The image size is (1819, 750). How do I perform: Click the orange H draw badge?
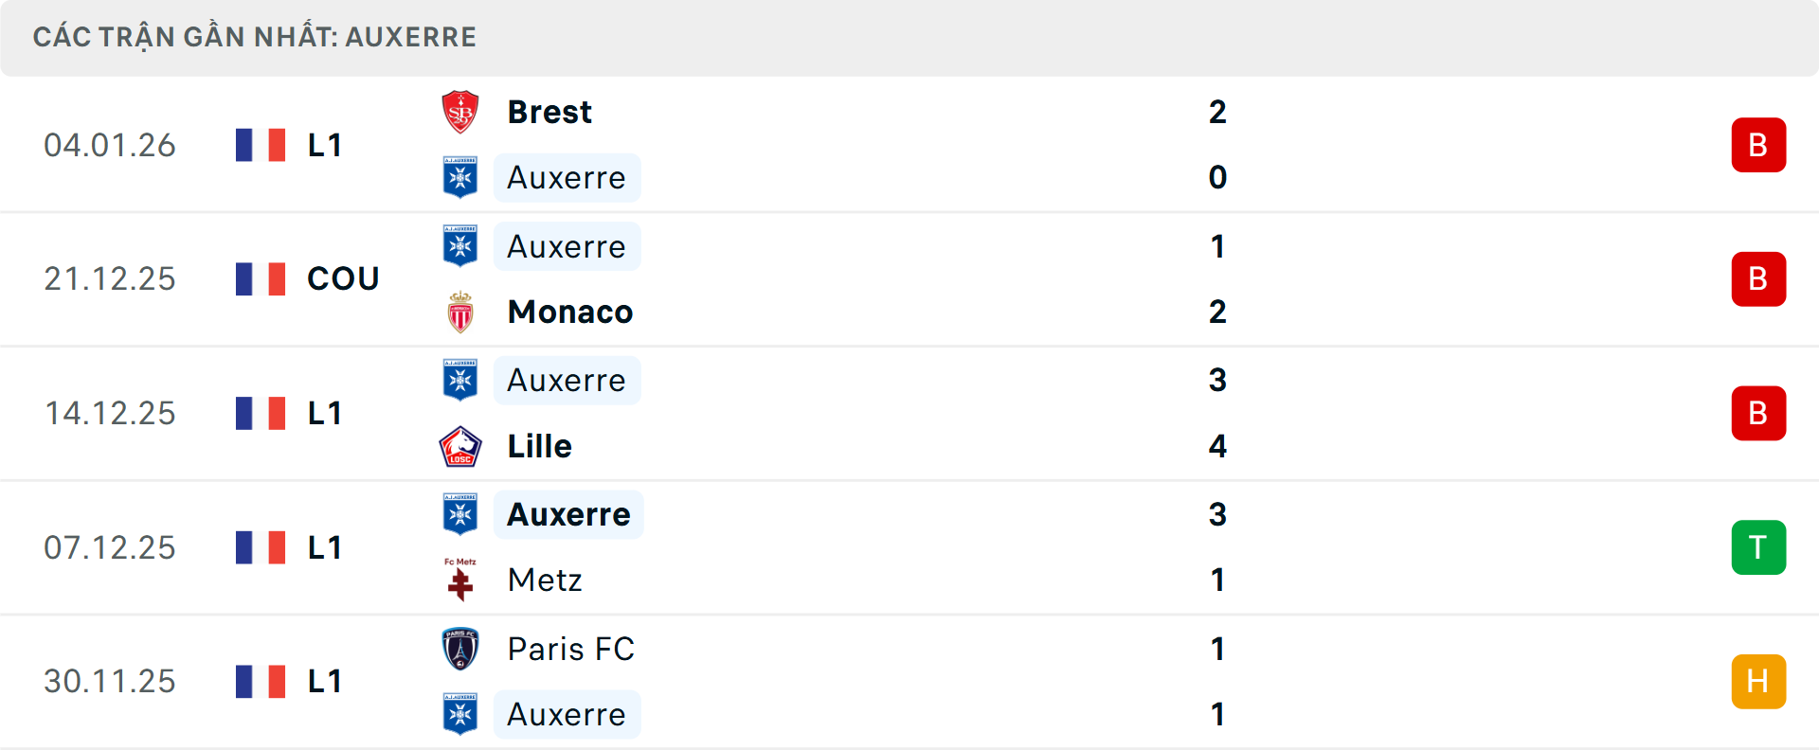pyautogui.click(x=1758, y=682)
